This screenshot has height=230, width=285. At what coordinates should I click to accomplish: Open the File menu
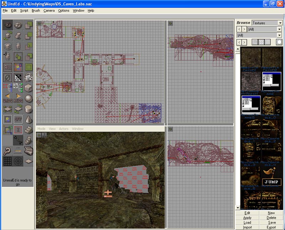pos(5,11)
